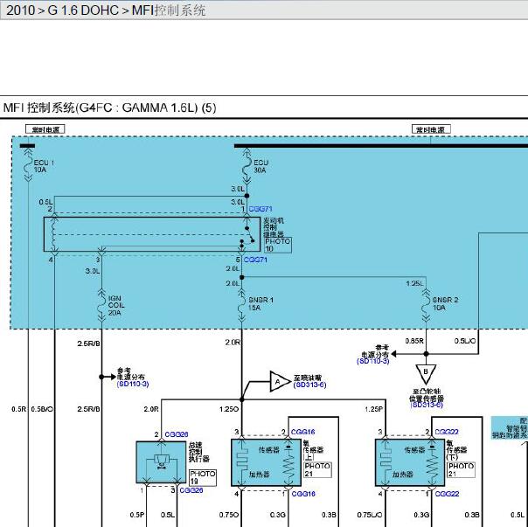The height and width of the screenshot is (527, 528).
Task: Click the '0.85R' wire label
Action: point(414,341)
